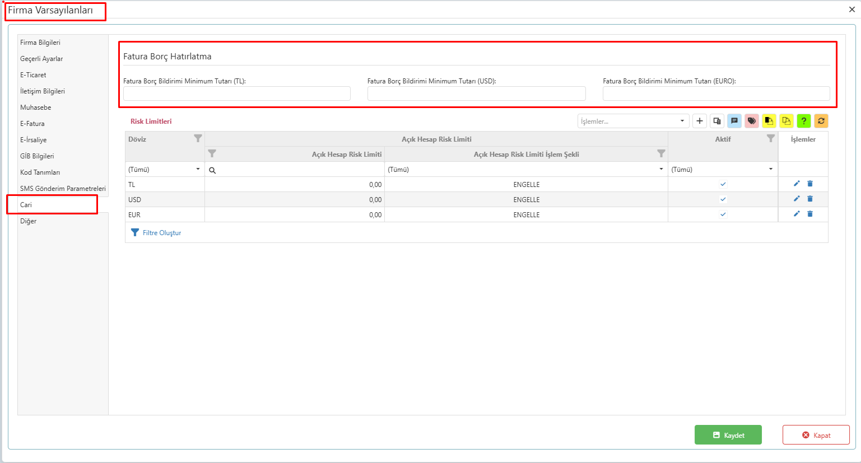861x463 pixels.
Task: Click the minimum amount (USD) input field
Action: [477, 93]
